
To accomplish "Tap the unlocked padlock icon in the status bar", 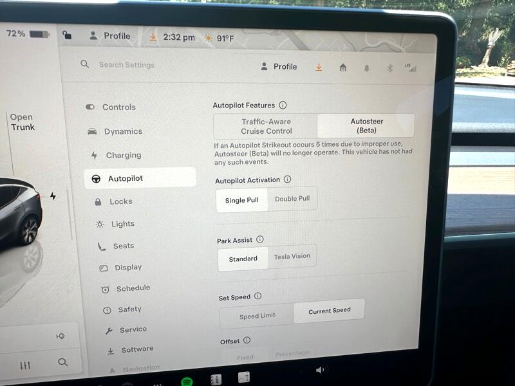I will click(x=67, y=35).
